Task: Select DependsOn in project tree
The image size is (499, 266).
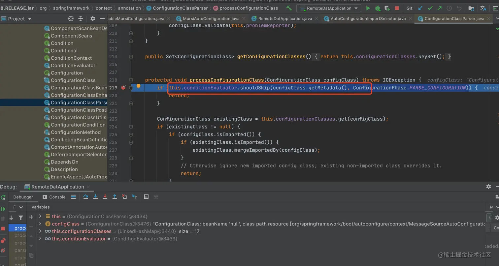Action: 64,162
